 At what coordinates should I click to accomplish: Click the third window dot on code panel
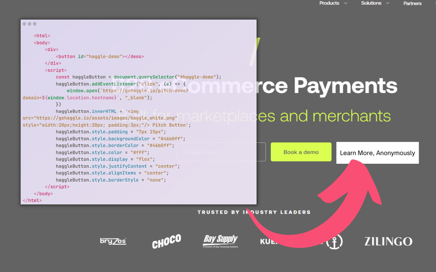click(x=35, y=24)
